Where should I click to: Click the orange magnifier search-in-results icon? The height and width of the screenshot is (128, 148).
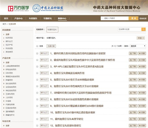pos(144,29)
